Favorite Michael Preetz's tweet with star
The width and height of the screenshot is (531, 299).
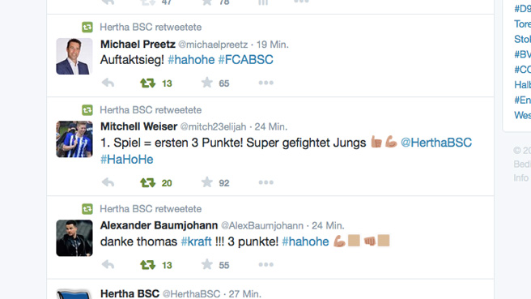(207, 83)
